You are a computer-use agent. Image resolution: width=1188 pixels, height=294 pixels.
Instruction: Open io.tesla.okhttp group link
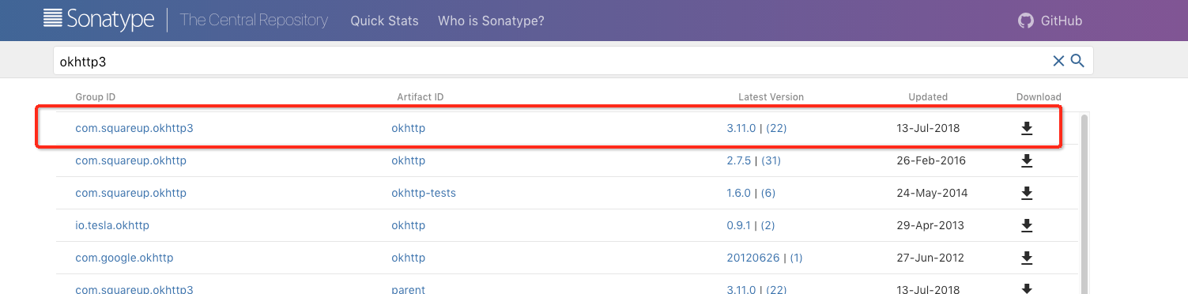(112, 225)
